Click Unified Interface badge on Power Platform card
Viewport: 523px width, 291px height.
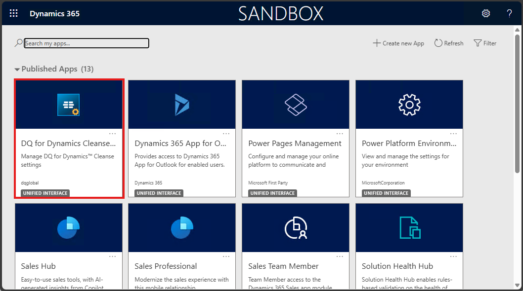[386, 193]
